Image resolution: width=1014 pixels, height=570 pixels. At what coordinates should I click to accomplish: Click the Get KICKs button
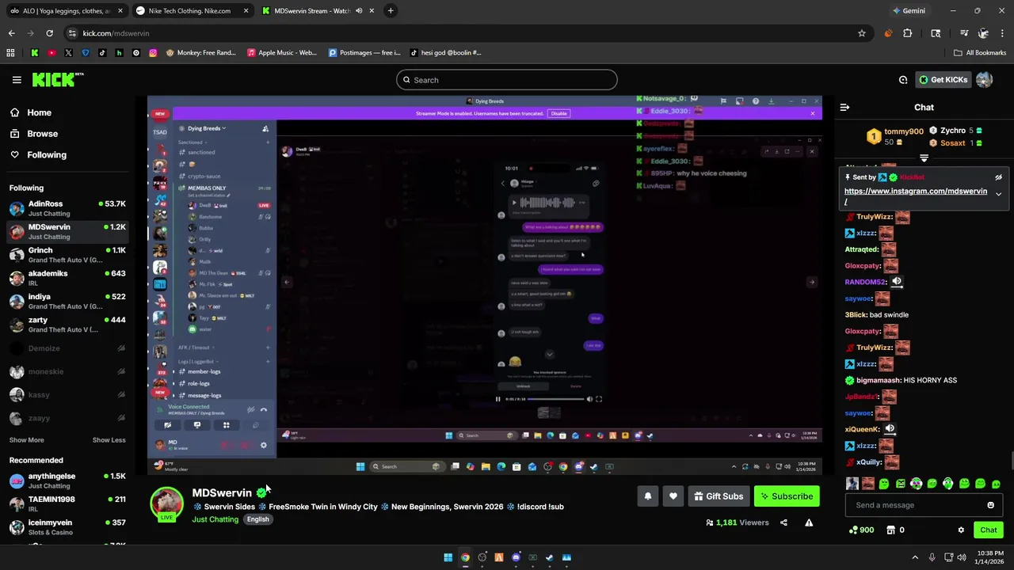click(x=943, y=80)
